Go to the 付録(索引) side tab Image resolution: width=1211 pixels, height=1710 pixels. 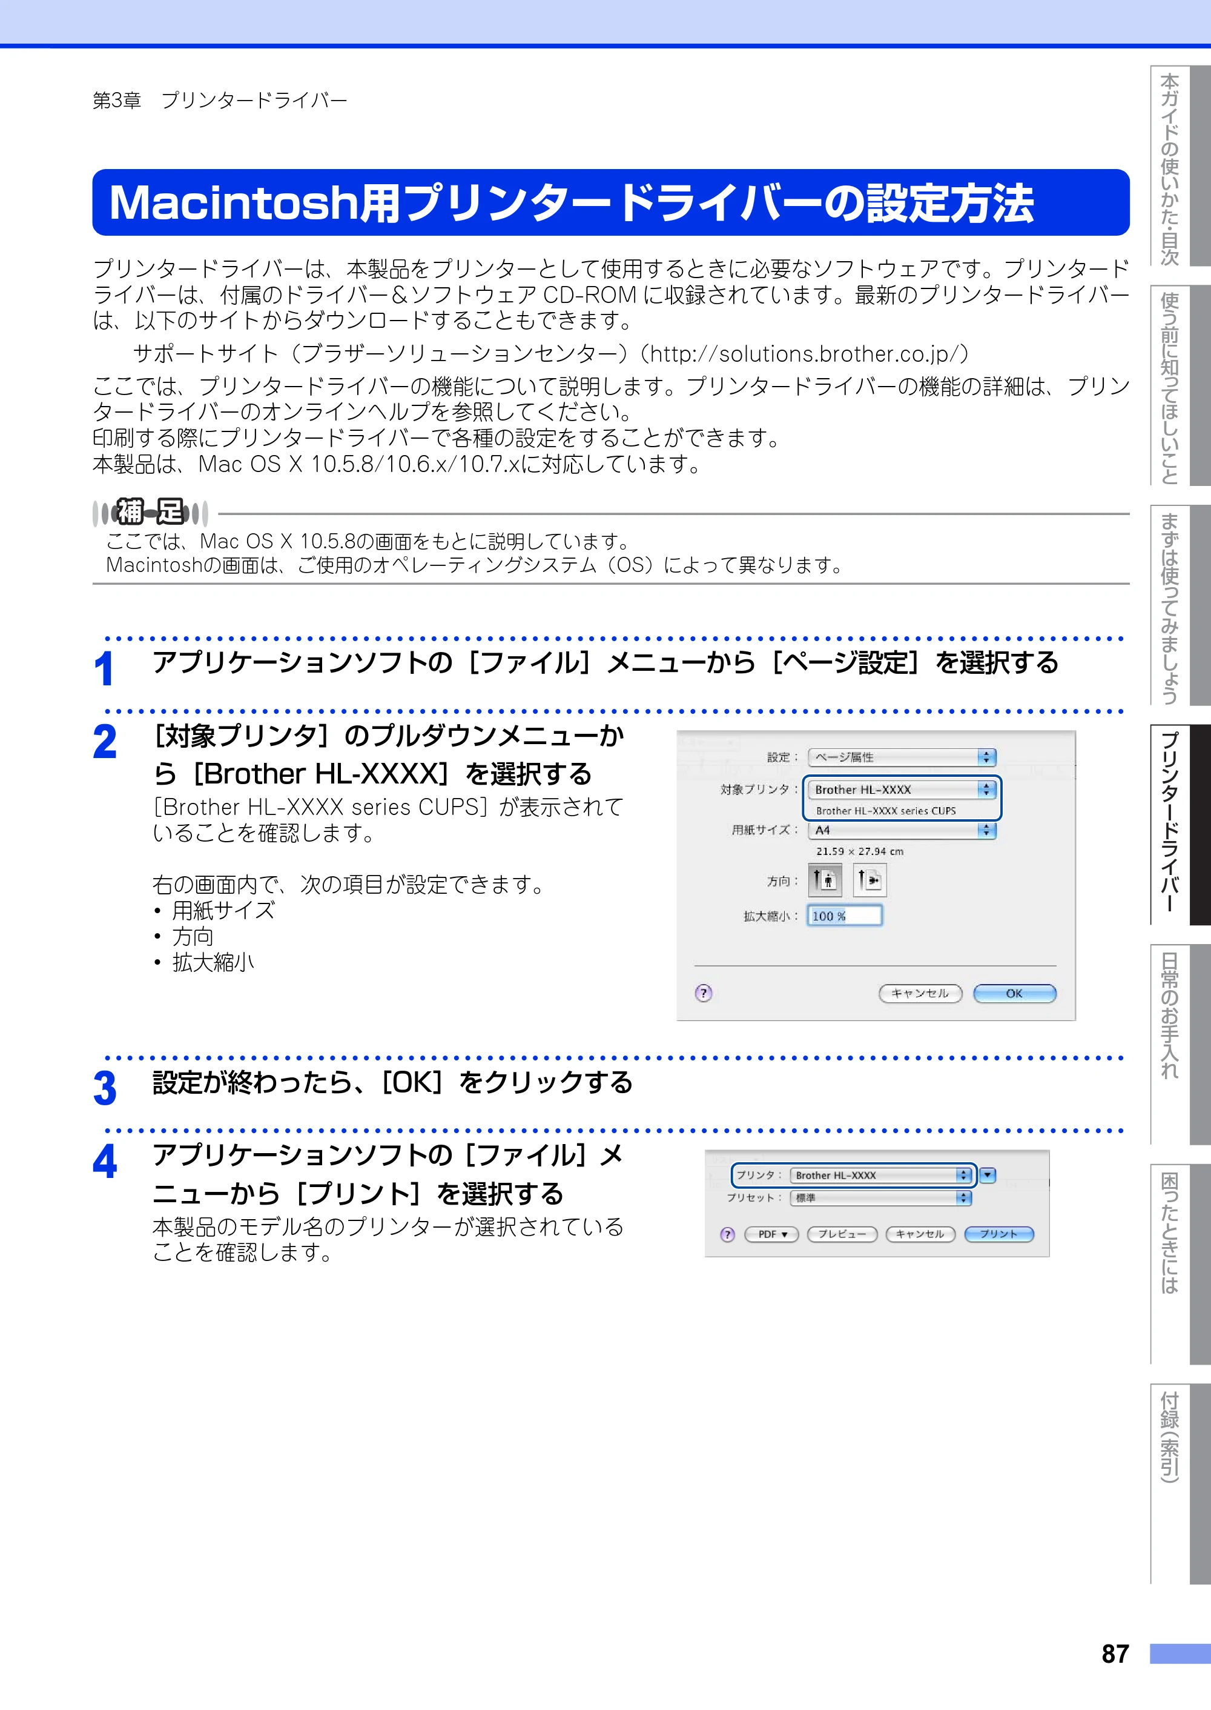(1180, 1484)
